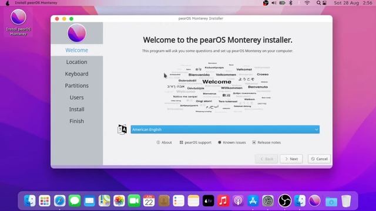The width and height of the screenshot is (376, 211).
Task: Click the pearOS logo in installer sidebar
Action: 77,33
